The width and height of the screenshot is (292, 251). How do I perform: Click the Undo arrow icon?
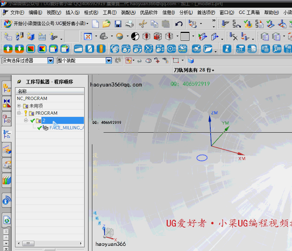(x=179, y=24)
